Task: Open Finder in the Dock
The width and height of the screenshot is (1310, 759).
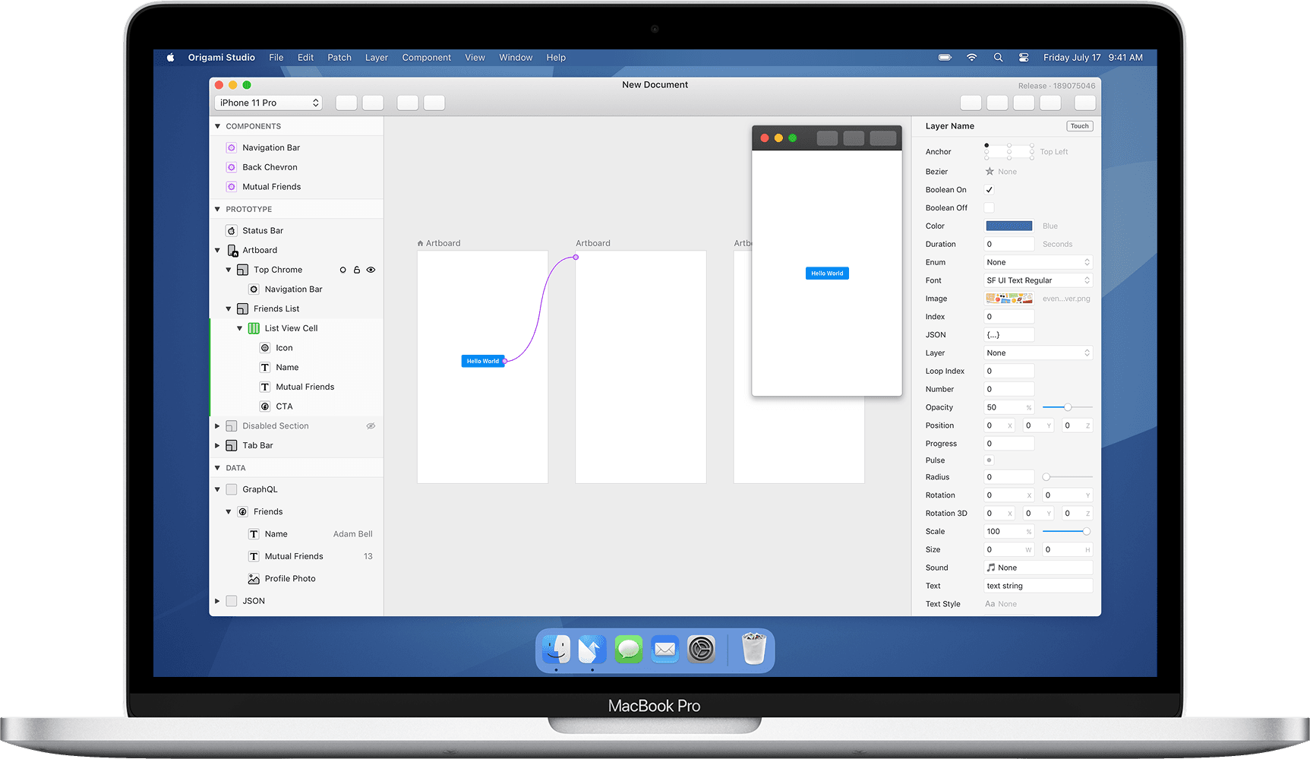Action: click(x=557, y=650)
